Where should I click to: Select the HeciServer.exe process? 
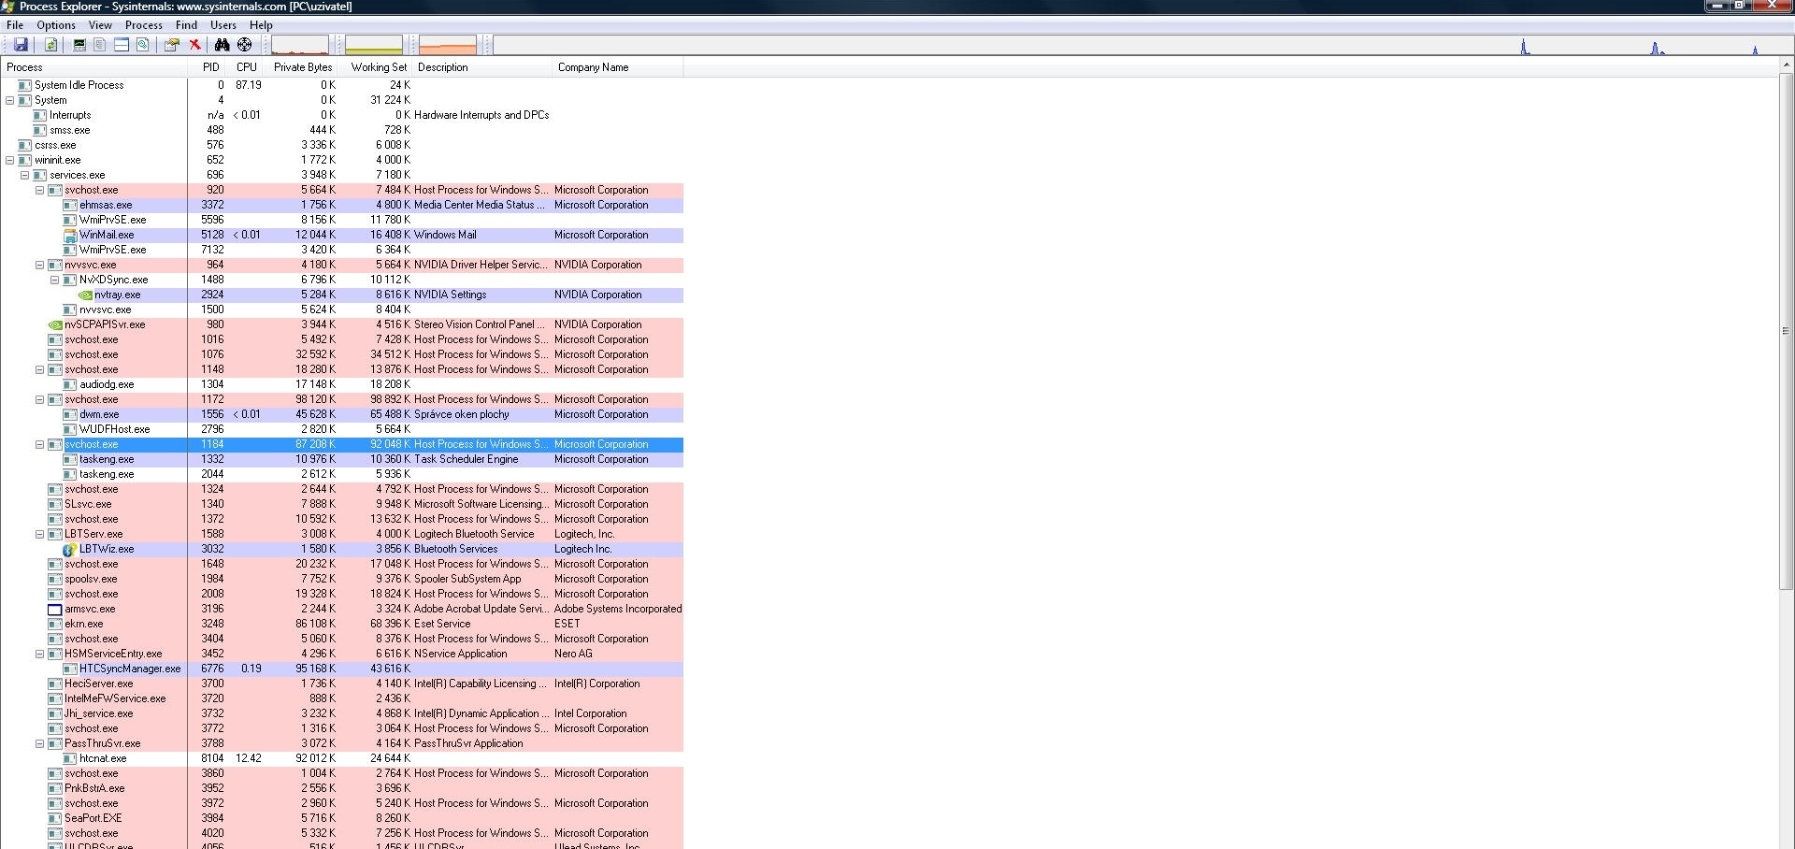coord(341,684)
